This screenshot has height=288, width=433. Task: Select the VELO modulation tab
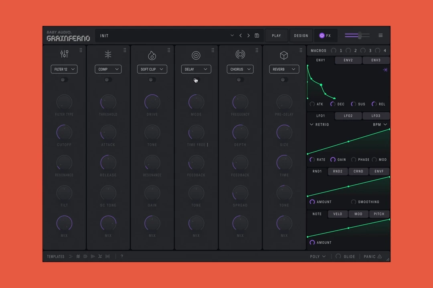click(338, 214)
